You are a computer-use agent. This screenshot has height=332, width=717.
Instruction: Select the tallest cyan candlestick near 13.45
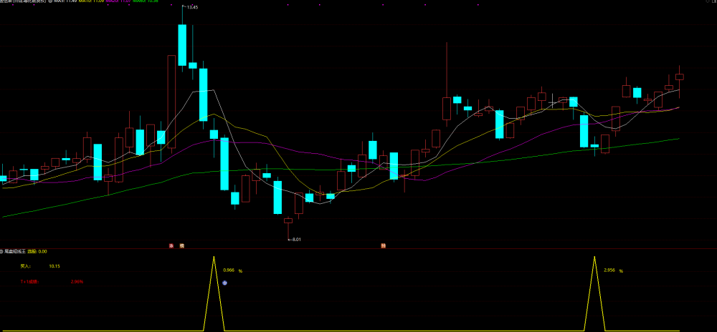pos(182,44)
